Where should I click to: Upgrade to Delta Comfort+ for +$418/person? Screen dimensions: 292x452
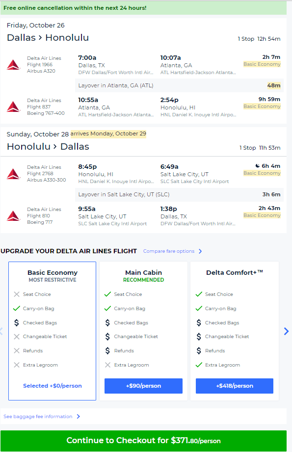235,386
